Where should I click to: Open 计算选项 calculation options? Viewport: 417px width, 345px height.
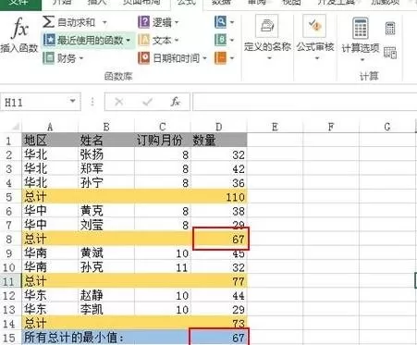(x=361, y=39)
